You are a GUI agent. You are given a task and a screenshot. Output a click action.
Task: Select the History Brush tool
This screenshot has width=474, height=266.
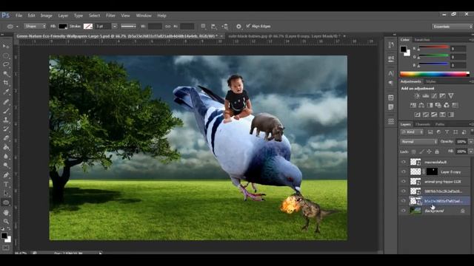click(6, 129)
